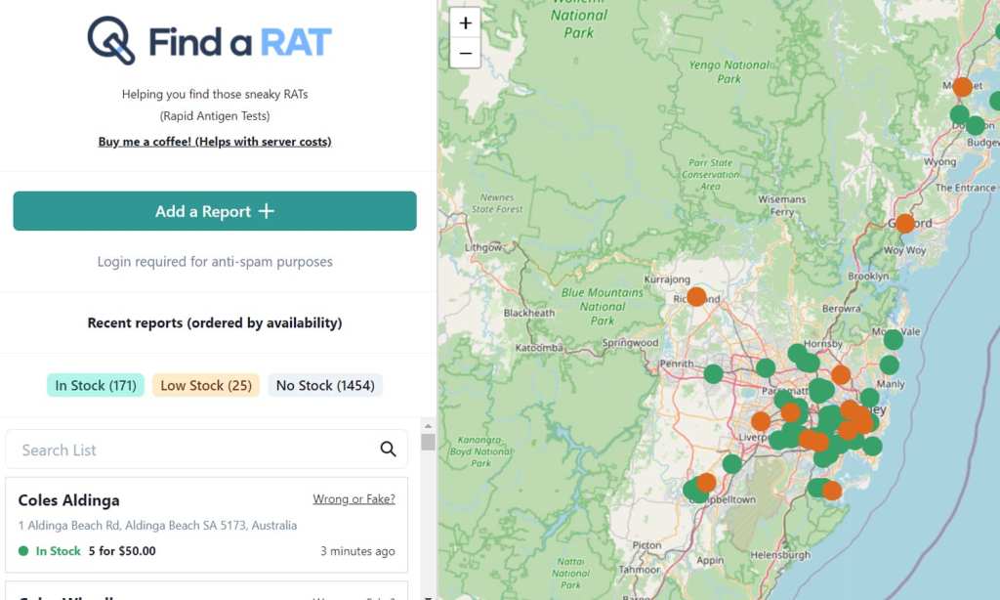
Task: Select the orange marker near Gosford
Action: coord(905,223)
